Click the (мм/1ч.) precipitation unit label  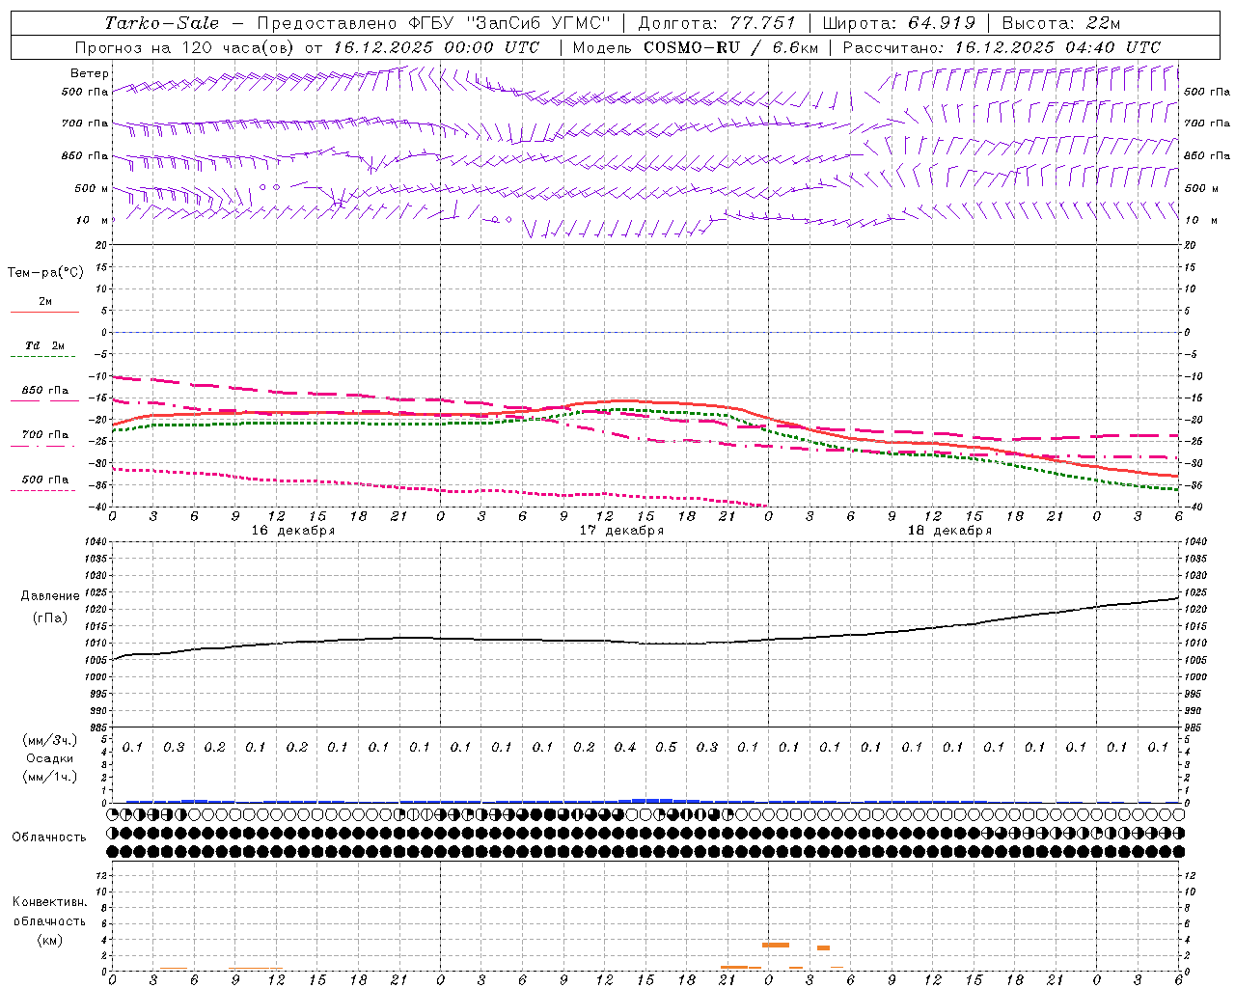point(48,777)
